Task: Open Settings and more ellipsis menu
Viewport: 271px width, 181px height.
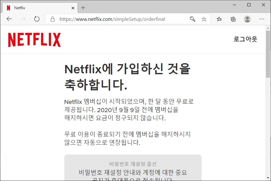Action: (262, 19)
